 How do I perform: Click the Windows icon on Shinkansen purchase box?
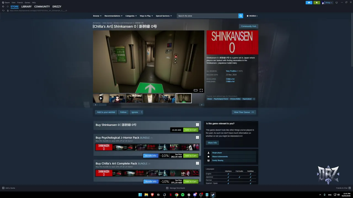(x=197, y=125)
